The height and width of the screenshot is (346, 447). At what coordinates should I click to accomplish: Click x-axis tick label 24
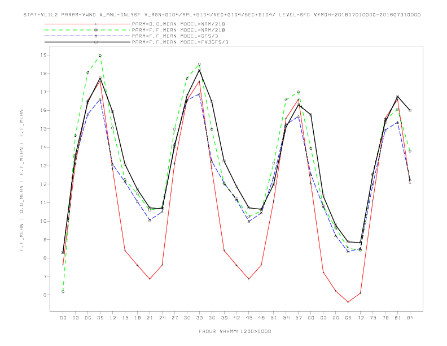pos(162,318)
